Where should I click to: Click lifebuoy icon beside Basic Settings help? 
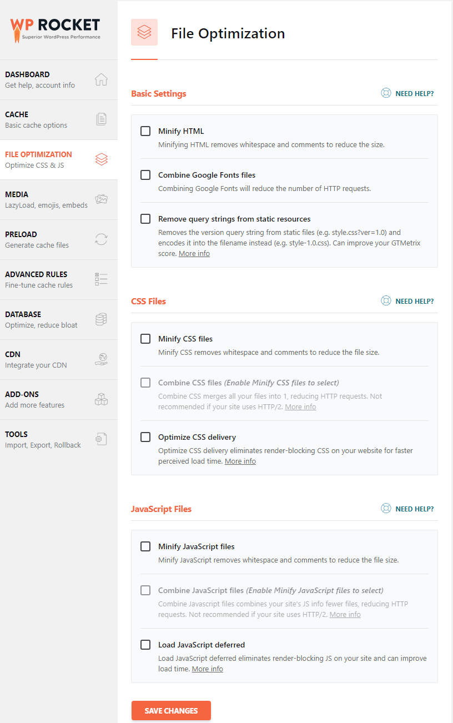pos(386,93)
